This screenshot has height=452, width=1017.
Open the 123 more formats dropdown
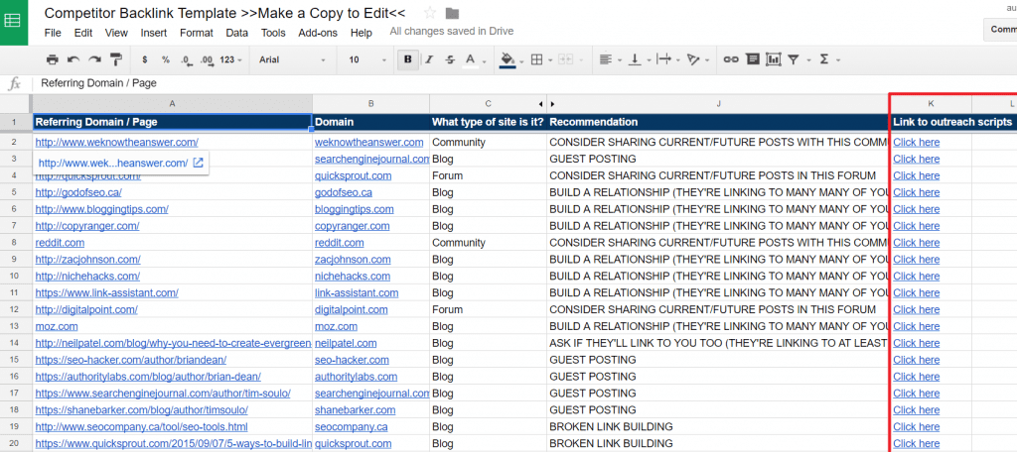[231, 59]
